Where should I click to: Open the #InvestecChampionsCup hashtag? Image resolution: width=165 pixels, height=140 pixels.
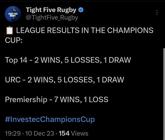pyautogui.click(x=50, y=120)
